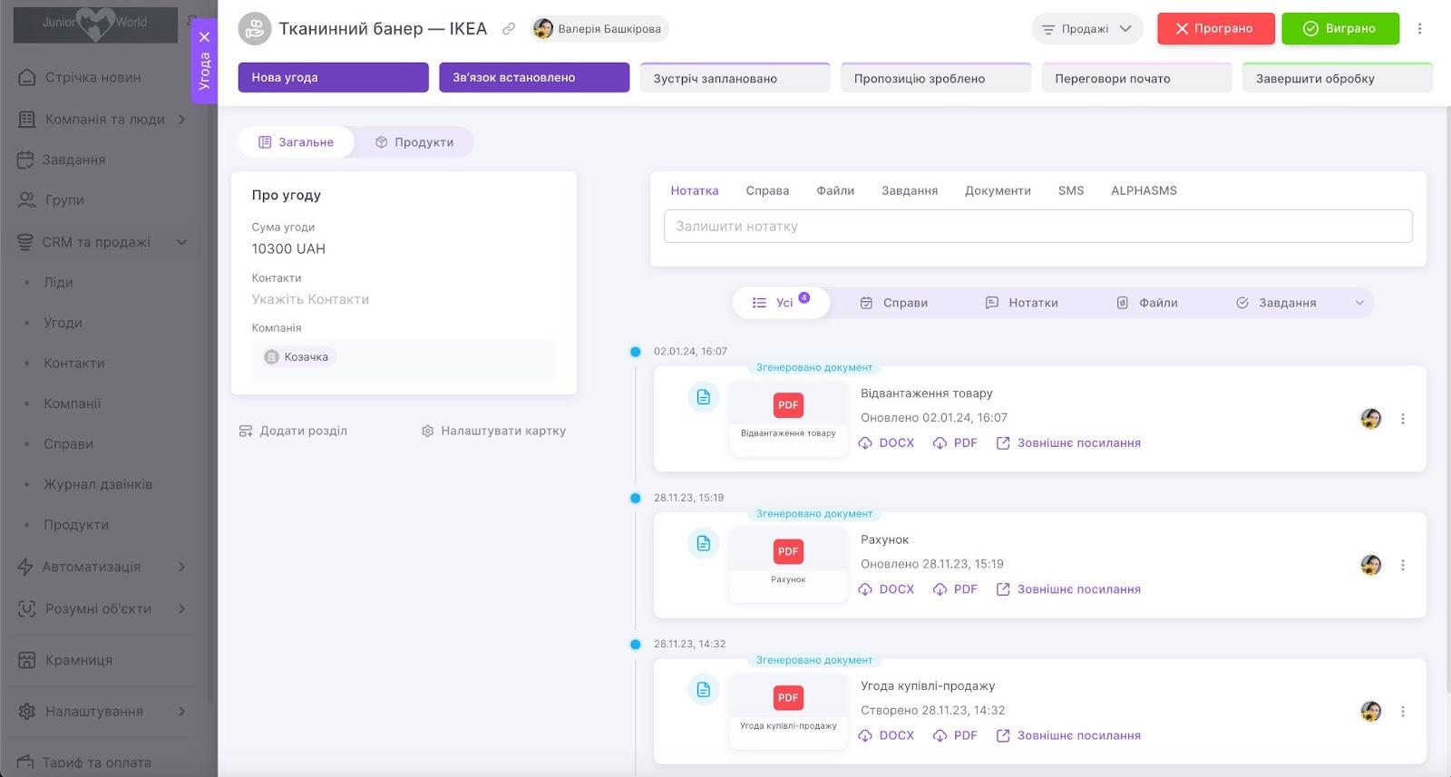Open Зовнішнє посилання for Рахунок
The height and width of the screenshot is (777, 1451).
(x=1068, y=589)
